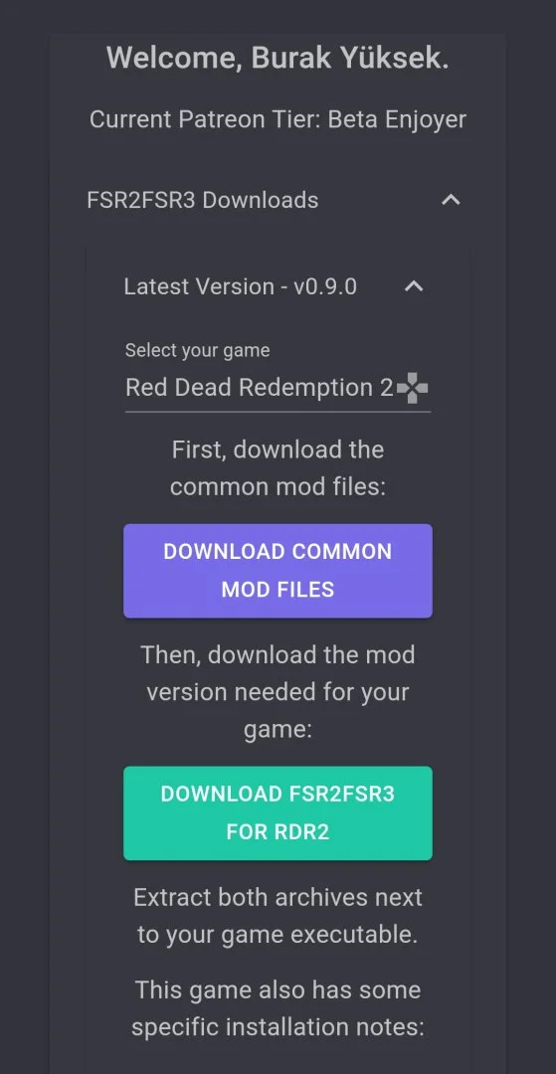The image size is (556, 1074).
Task: Click the Burak Yüksek user name
Action: 350,59
